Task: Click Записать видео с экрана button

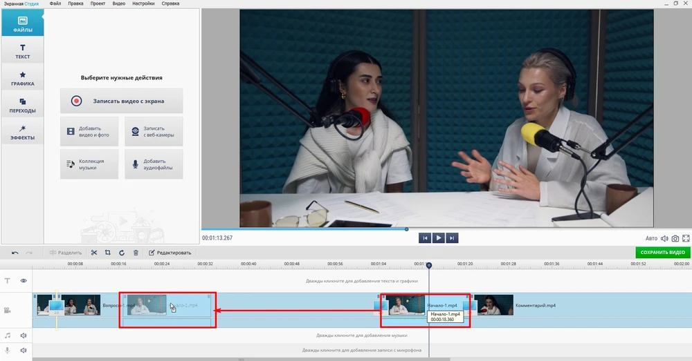Action: (122, 101)
